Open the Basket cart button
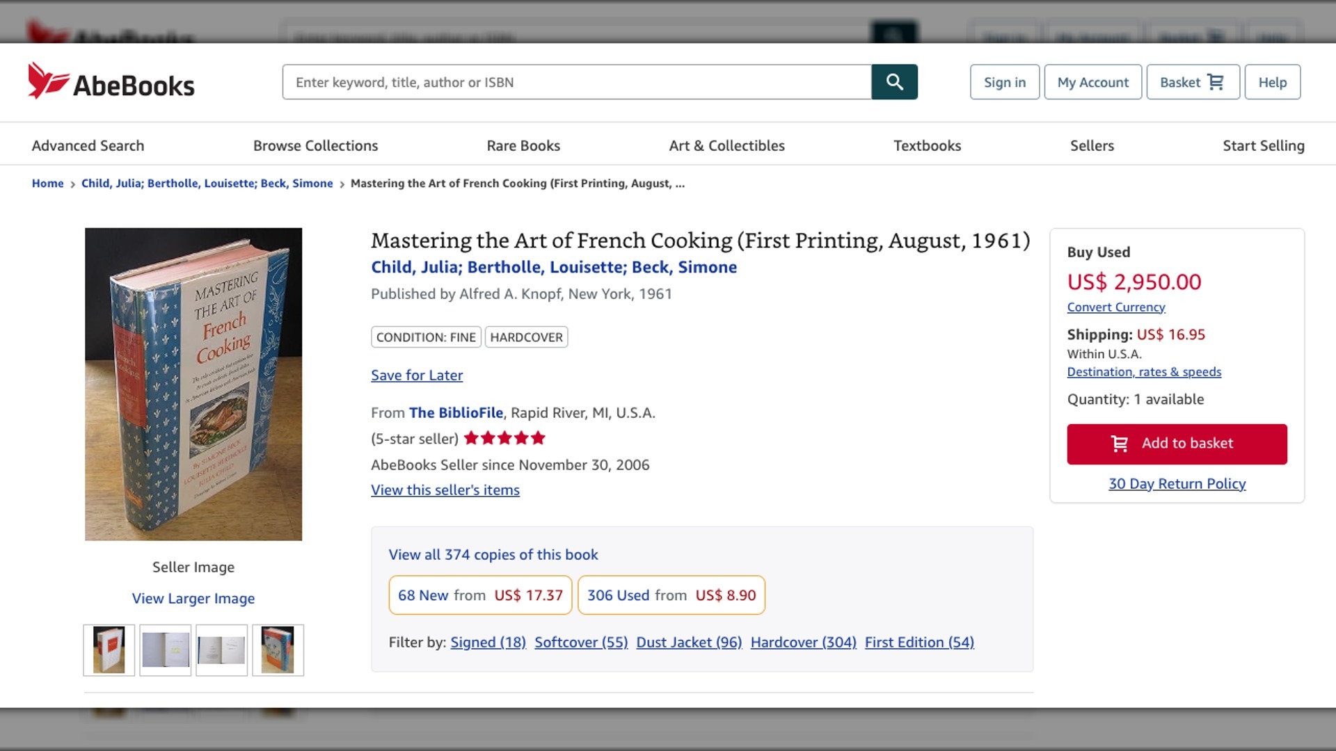This screenshot has height=751, width=1336. 1192,82
